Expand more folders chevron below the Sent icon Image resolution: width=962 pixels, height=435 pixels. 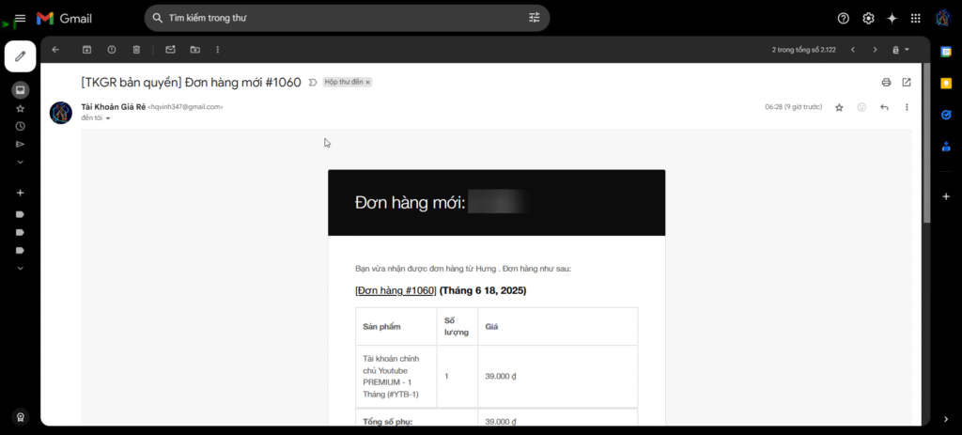[21, 162]
